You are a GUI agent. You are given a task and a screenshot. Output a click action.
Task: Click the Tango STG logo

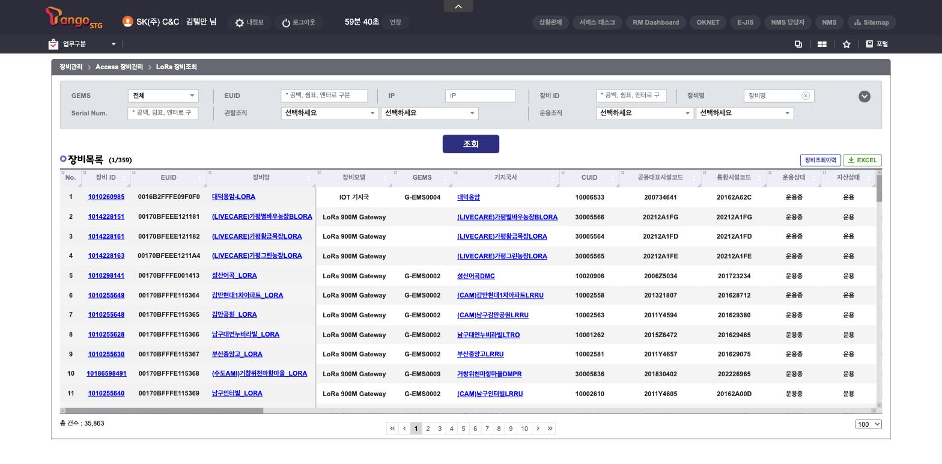click(74, 18)
